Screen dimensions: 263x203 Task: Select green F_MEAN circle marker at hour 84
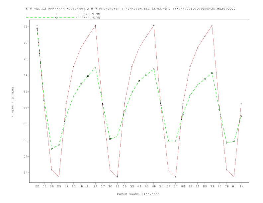(x=241, y=116)
